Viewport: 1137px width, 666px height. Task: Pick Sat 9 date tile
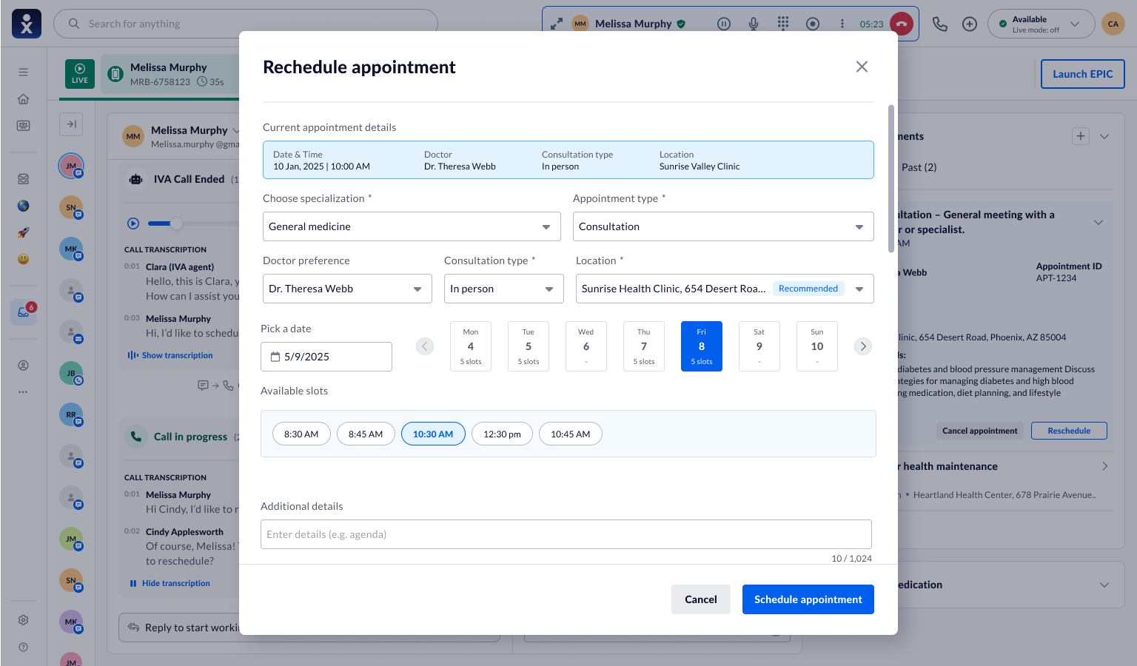pyautogui.click(x=759, y=346)
